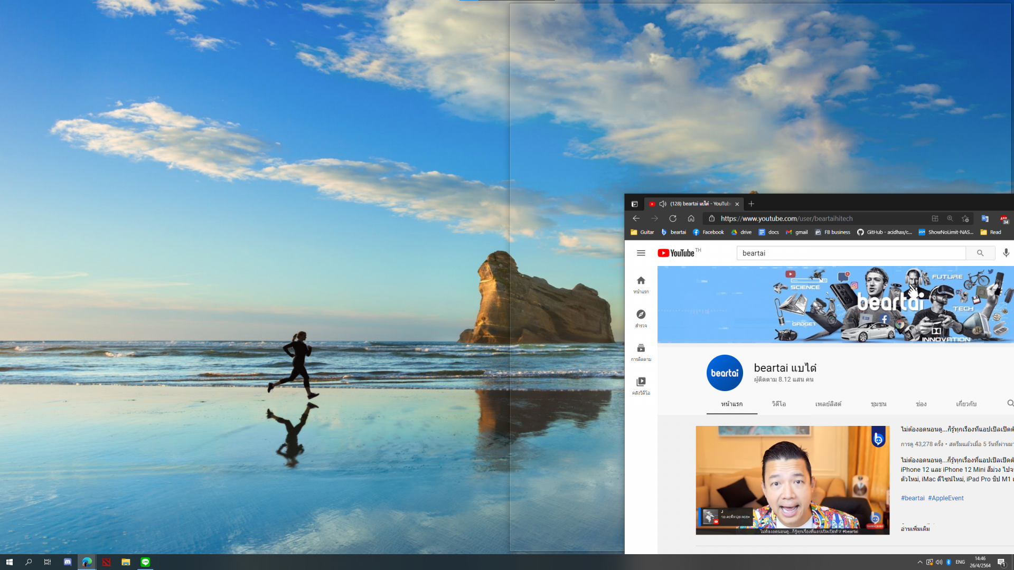Go back in browser history

coord(636,218)
